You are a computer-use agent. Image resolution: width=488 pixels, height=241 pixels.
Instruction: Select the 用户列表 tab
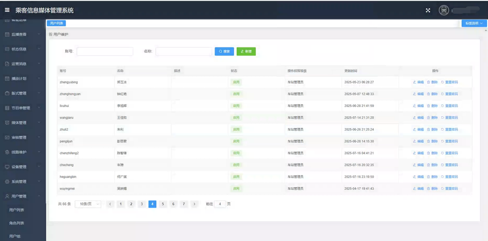click(56, 23)
